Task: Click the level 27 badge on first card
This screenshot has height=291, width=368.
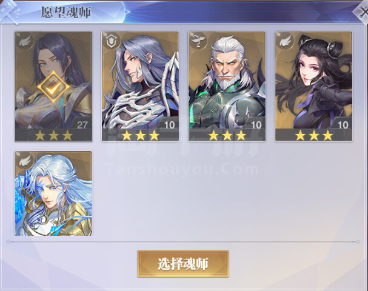Action: [82, 125]
